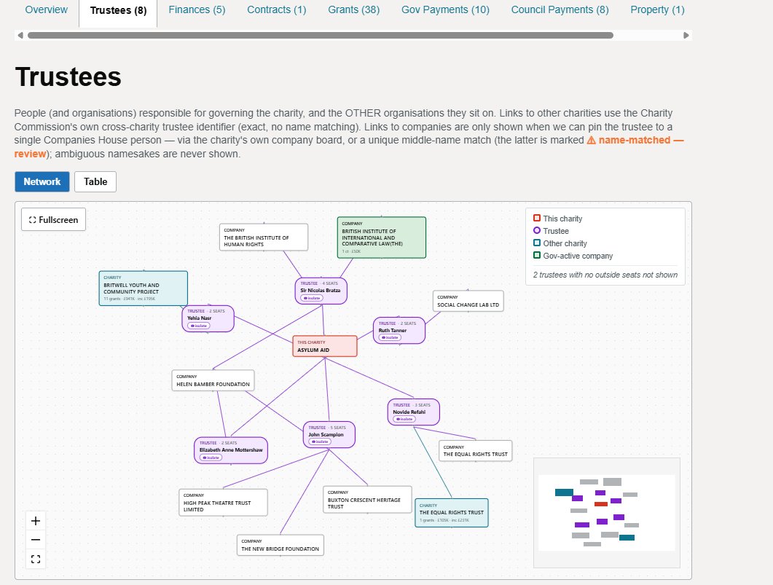Select The British Institute of Human Rights node
The height and width of the screenshot is (585, 773).
point(264,237)
